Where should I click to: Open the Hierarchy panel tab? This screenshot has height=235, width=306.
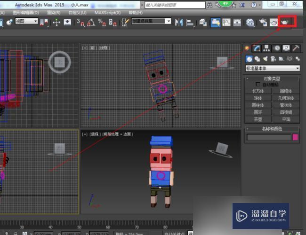click(x=266, y=48)
